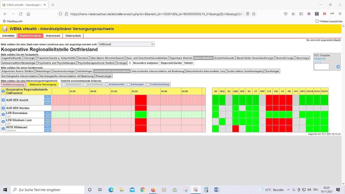The height and width of the screenshot is (194, 345).
Task: Choose the Gastroenterologie subspecialty
Action: pos(64,71)
